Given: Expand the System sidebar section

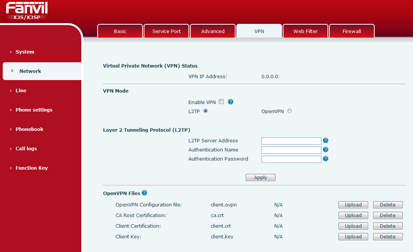Looking at the screenshot, I should pos(25,52).
